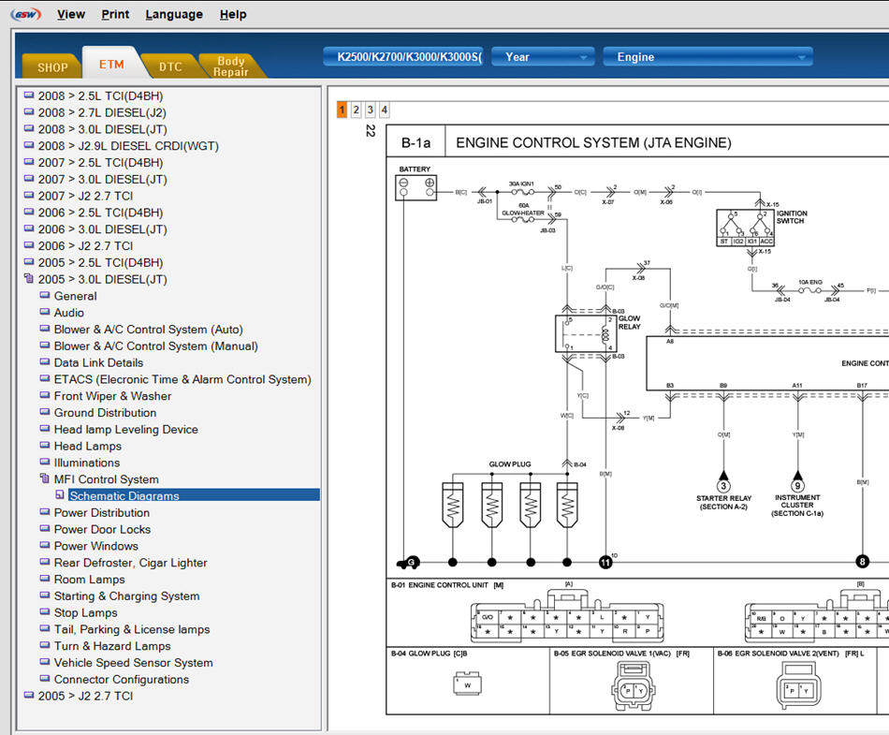Open the K2500/K2700/K3000 model dropdown
The width and height of the screenshot is (889, 735).
click(x=403, y=57)
